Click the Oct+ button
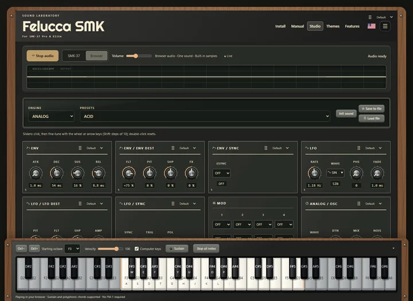This screenshot has height=301, width=413. pyautogui.click(x=34, y=249)
